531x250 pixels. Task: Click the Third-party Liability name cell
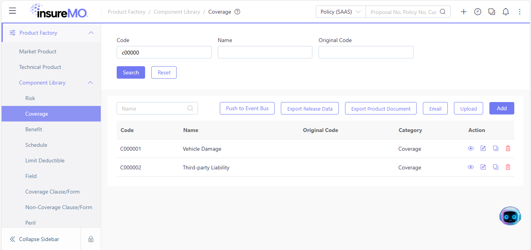[x=206, y=167]
